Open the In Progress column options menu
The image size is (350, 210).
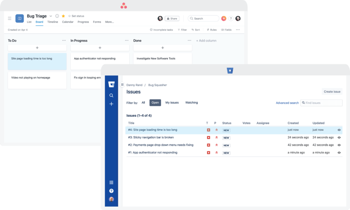tap(127, 40)
